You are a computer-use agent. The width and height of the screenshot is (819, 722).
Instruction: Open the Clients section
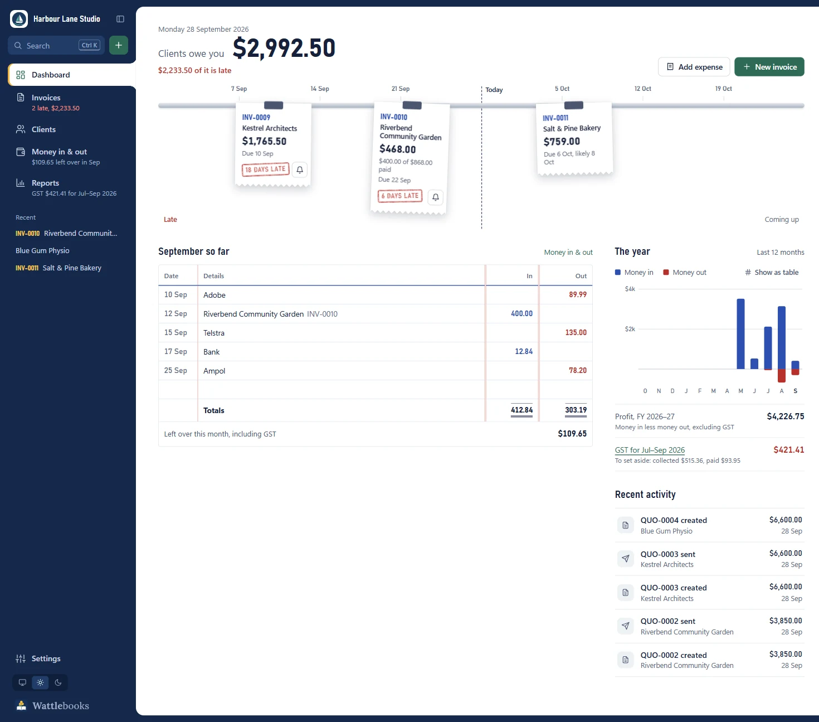pos(68,129)
